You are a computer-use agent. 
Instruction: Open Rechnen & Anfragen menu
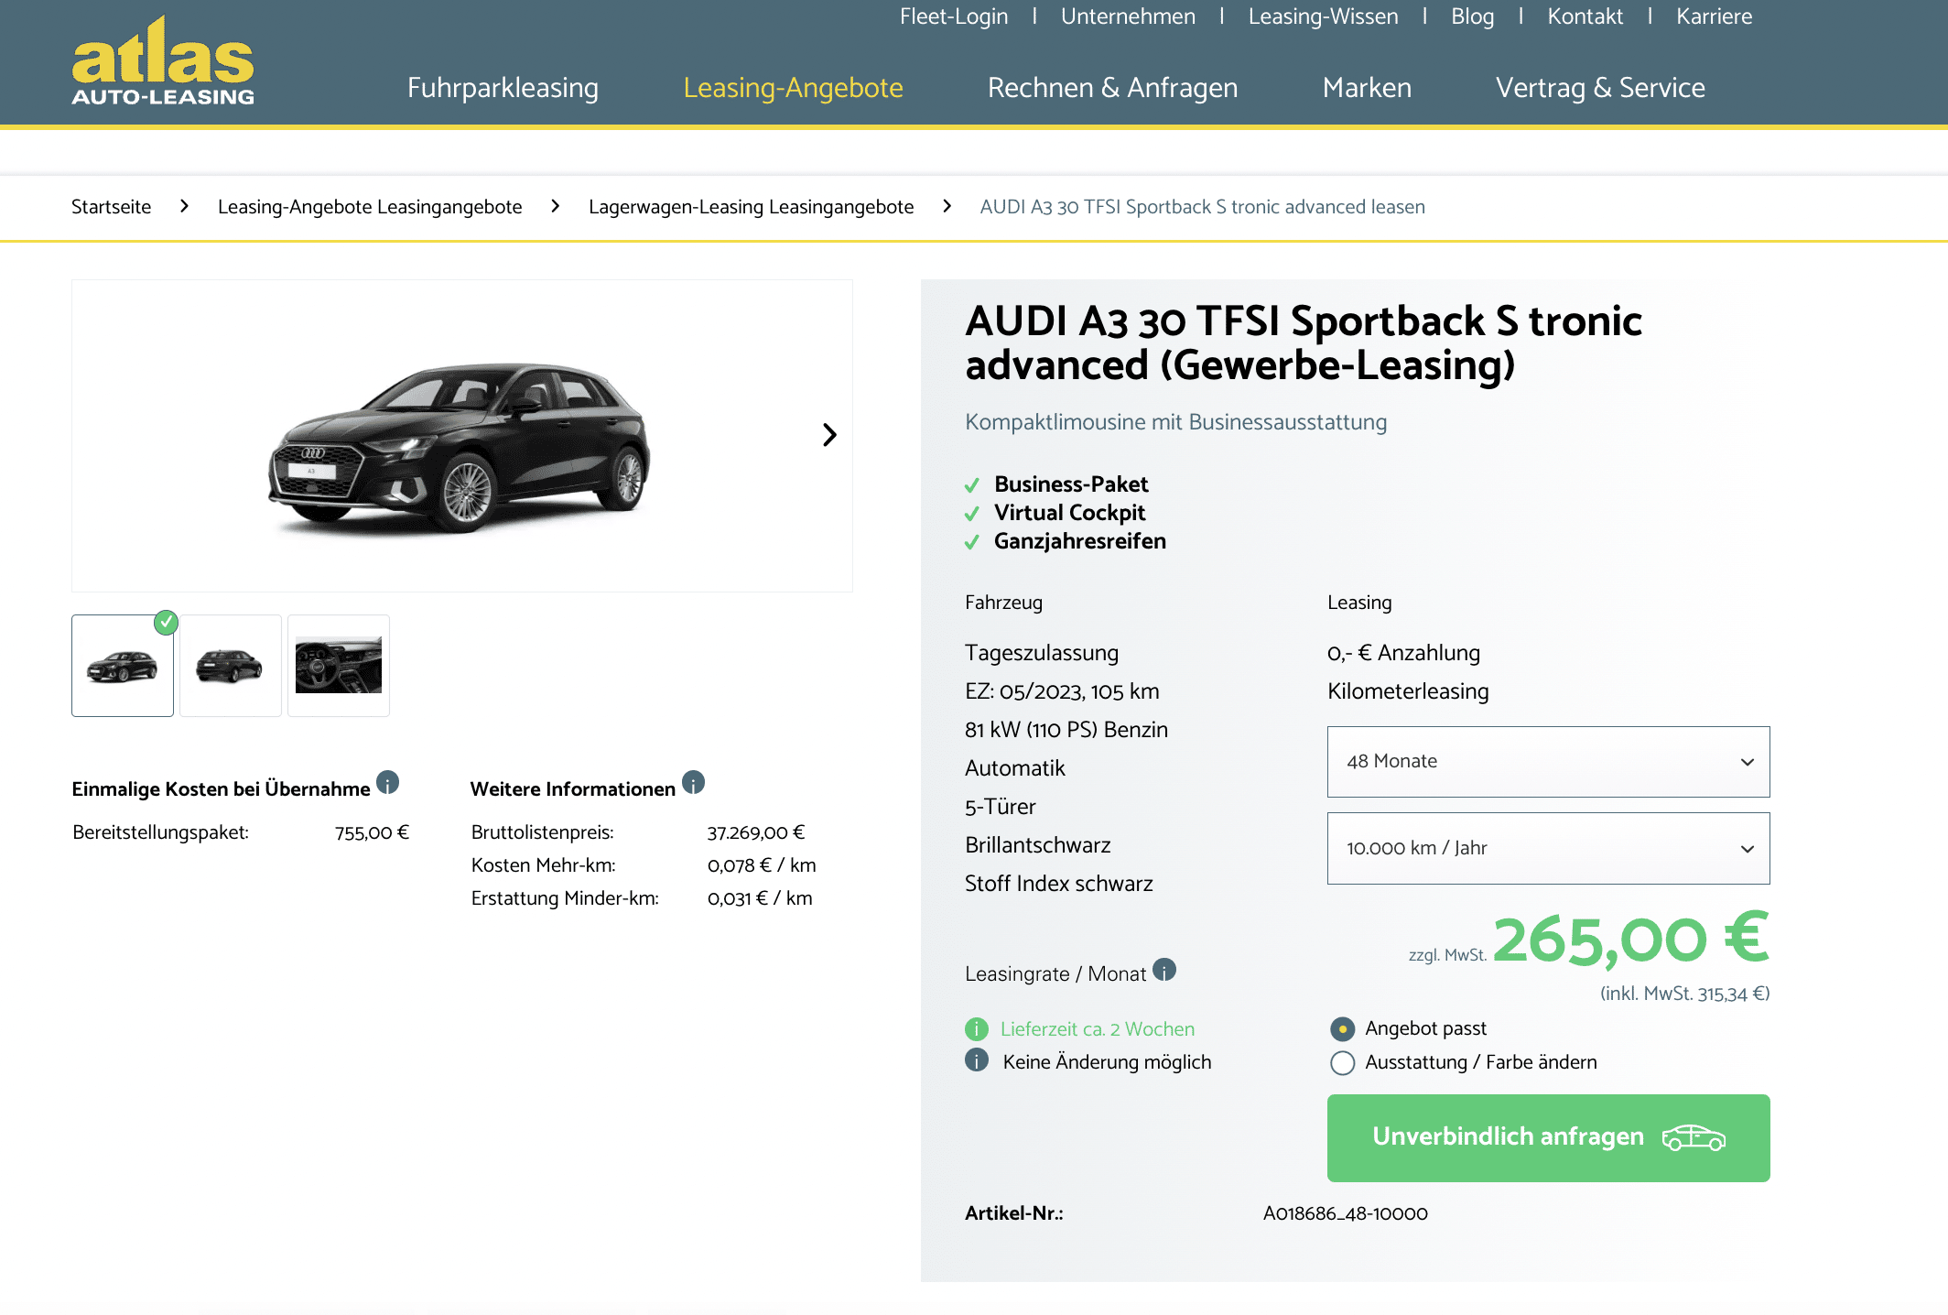(1112, 88)
